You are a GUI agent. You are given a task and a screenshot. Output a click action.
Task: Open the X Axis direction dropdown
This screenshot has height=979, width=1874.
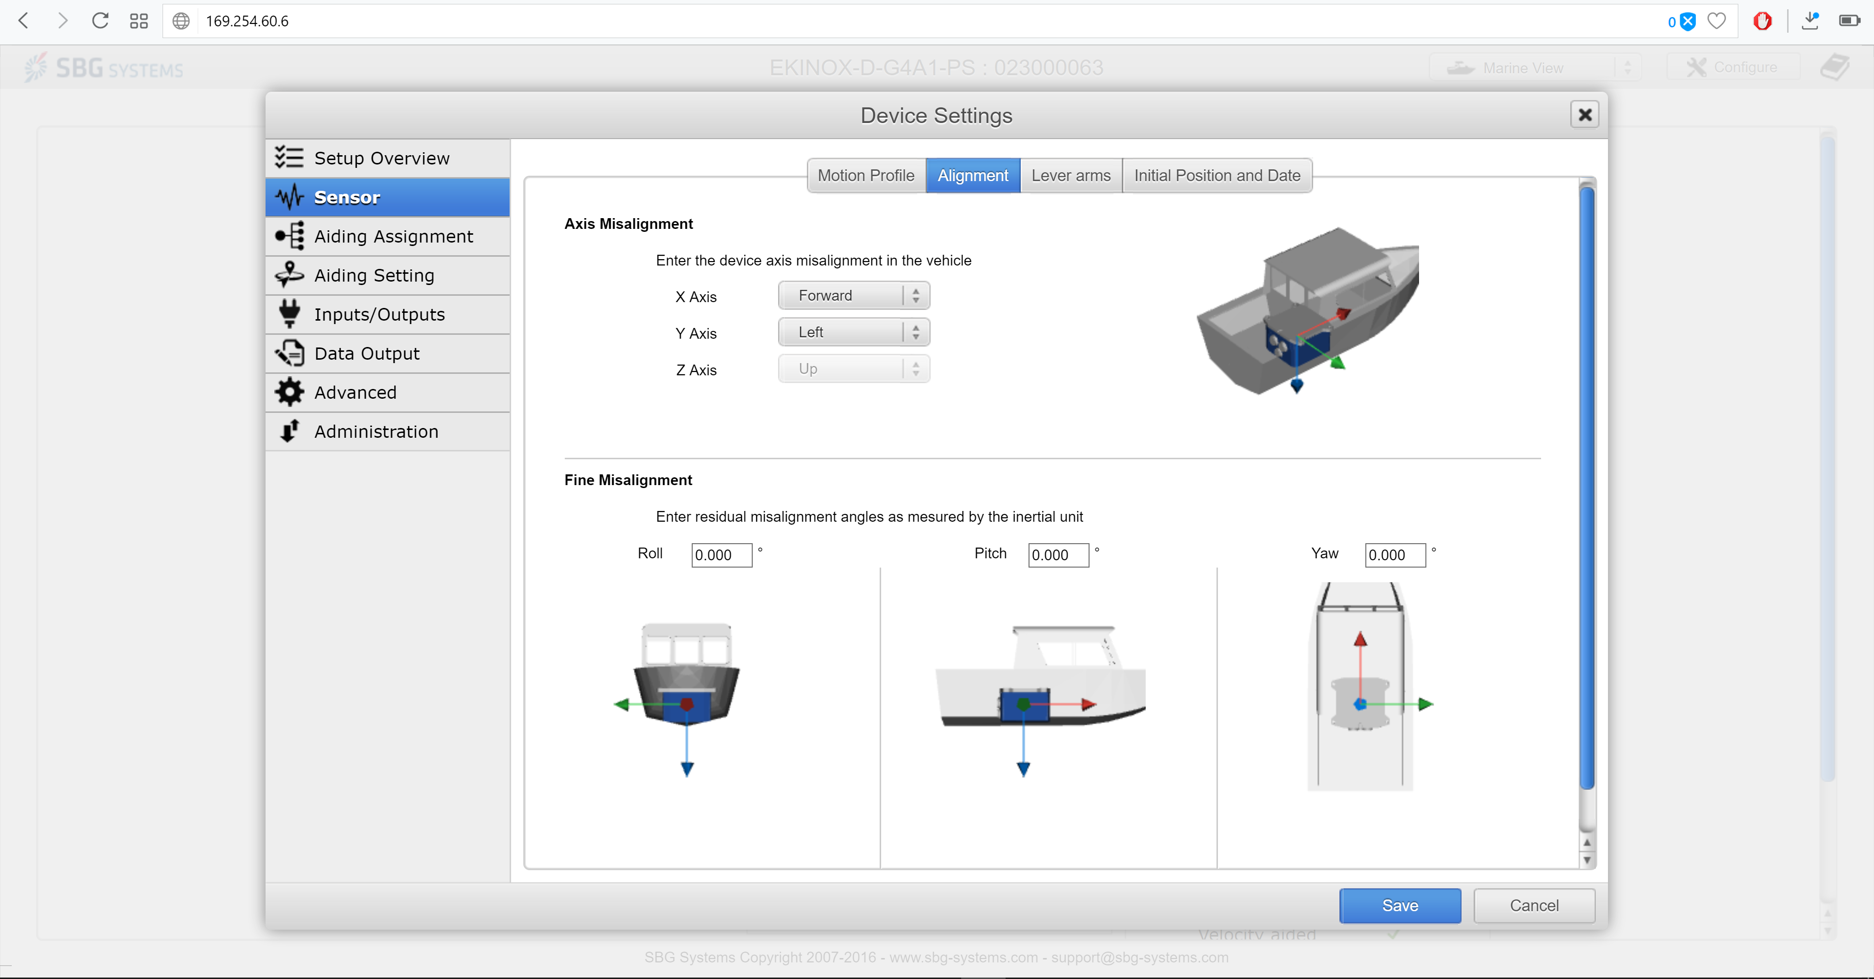(853, 295)
